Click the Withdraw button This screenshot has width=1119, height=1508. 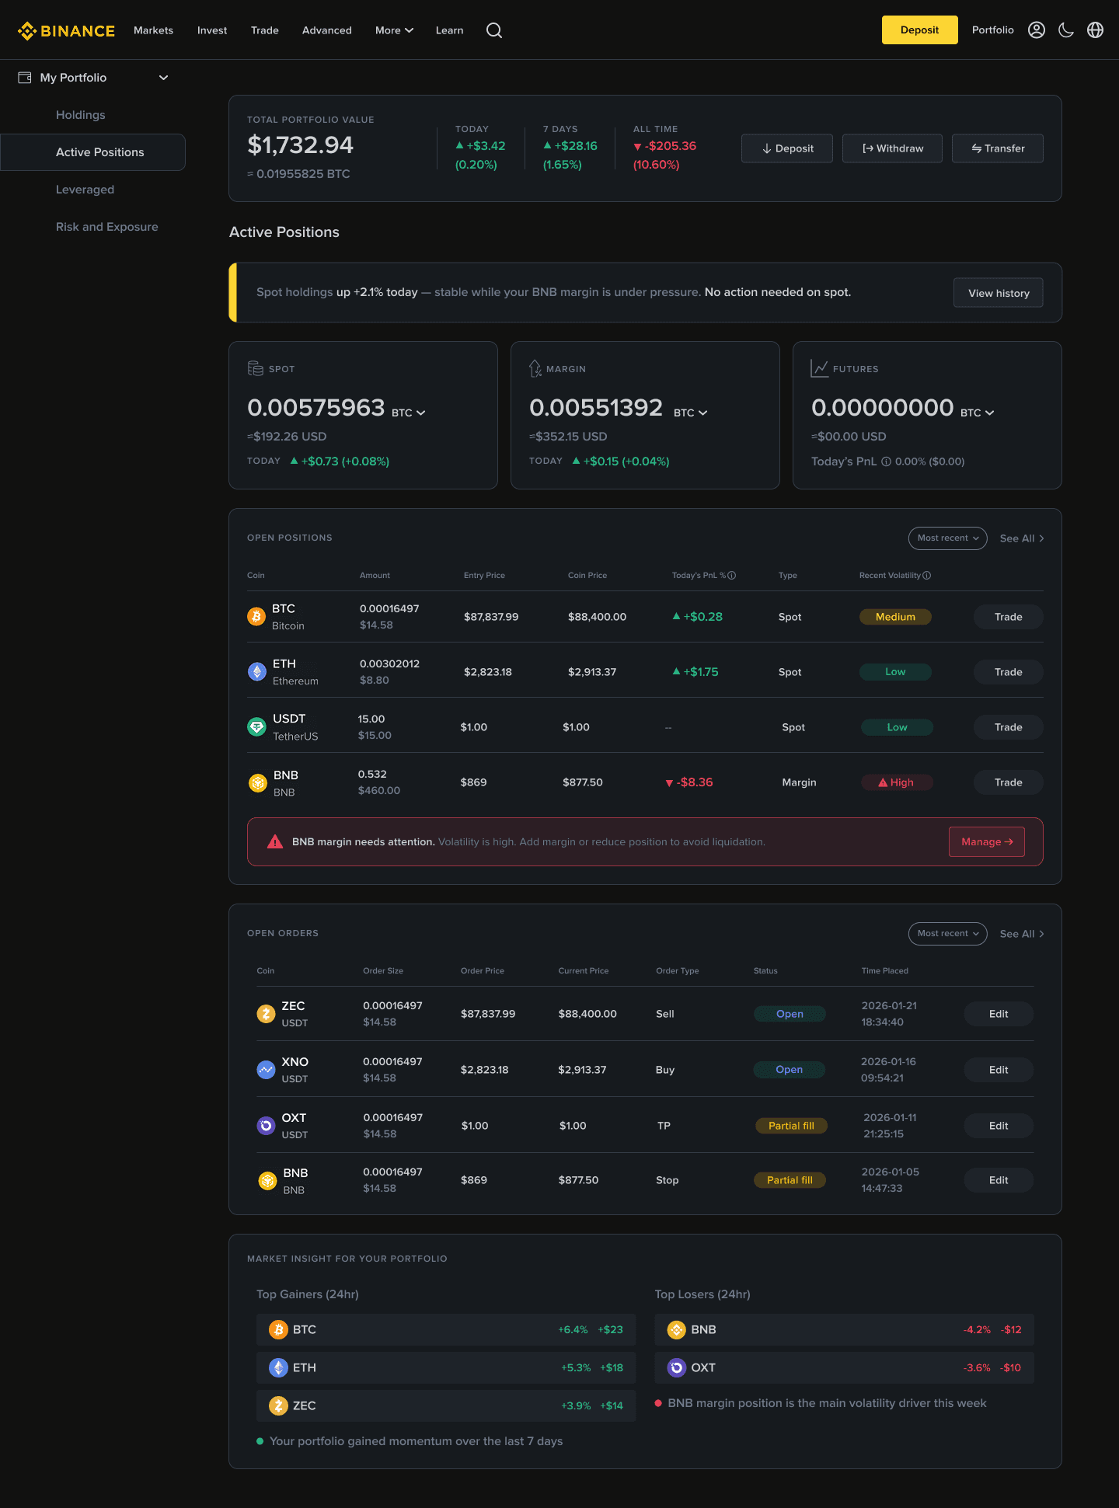tap(892, 148)
